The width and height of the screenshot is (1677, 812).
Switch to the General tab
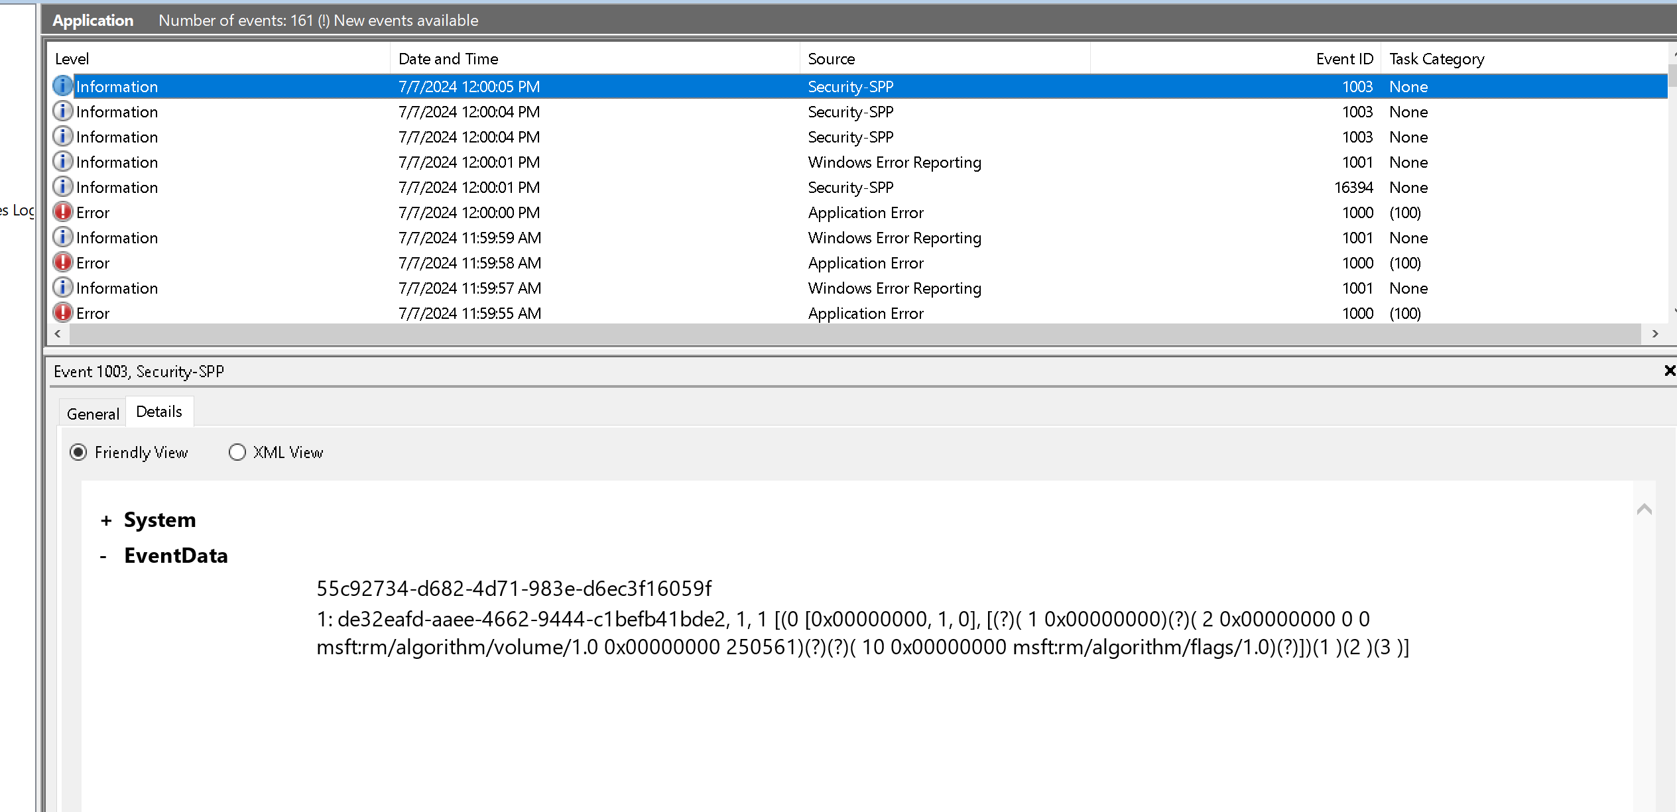tap(93, 414)
